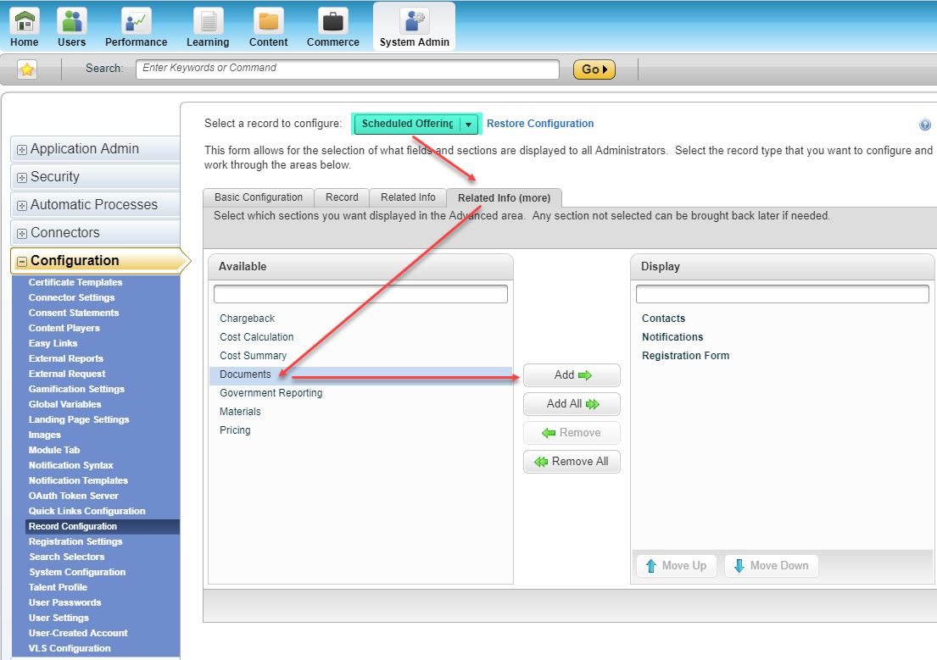Open the Learning document icon
This screenshot has height=660, width=937.
click(x=208, y=21)
